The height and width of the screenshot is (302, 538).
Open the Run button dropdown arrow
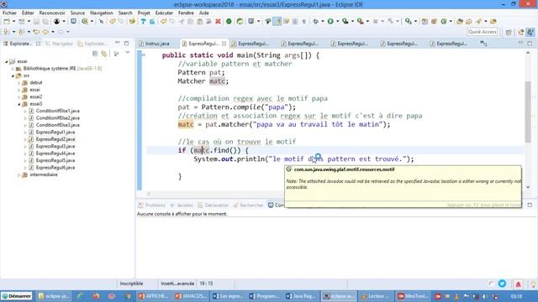[337, 21]
